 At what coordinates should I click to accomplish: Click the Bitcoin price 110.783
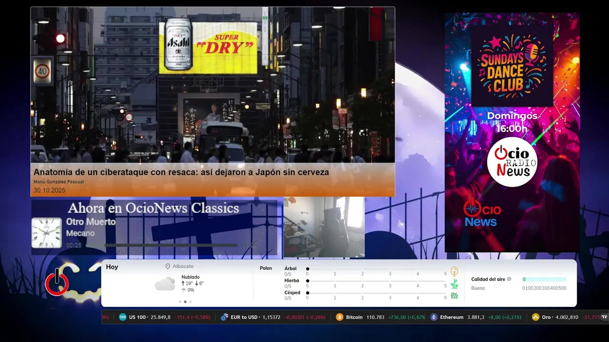pyautogui.click(x=375, y=317)
